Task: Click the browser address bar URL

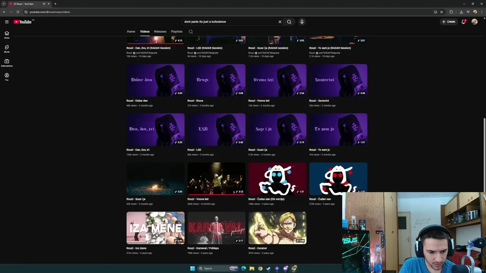Action: pos(50,12)
